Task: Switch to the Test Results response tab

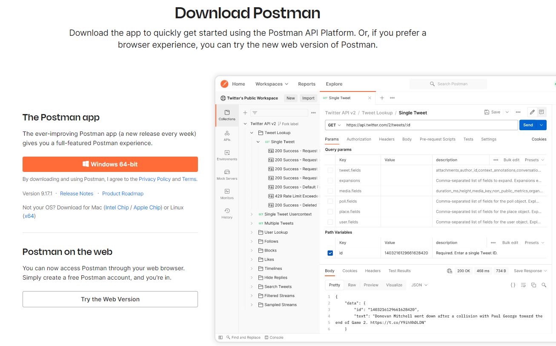Action: [399, 271]
